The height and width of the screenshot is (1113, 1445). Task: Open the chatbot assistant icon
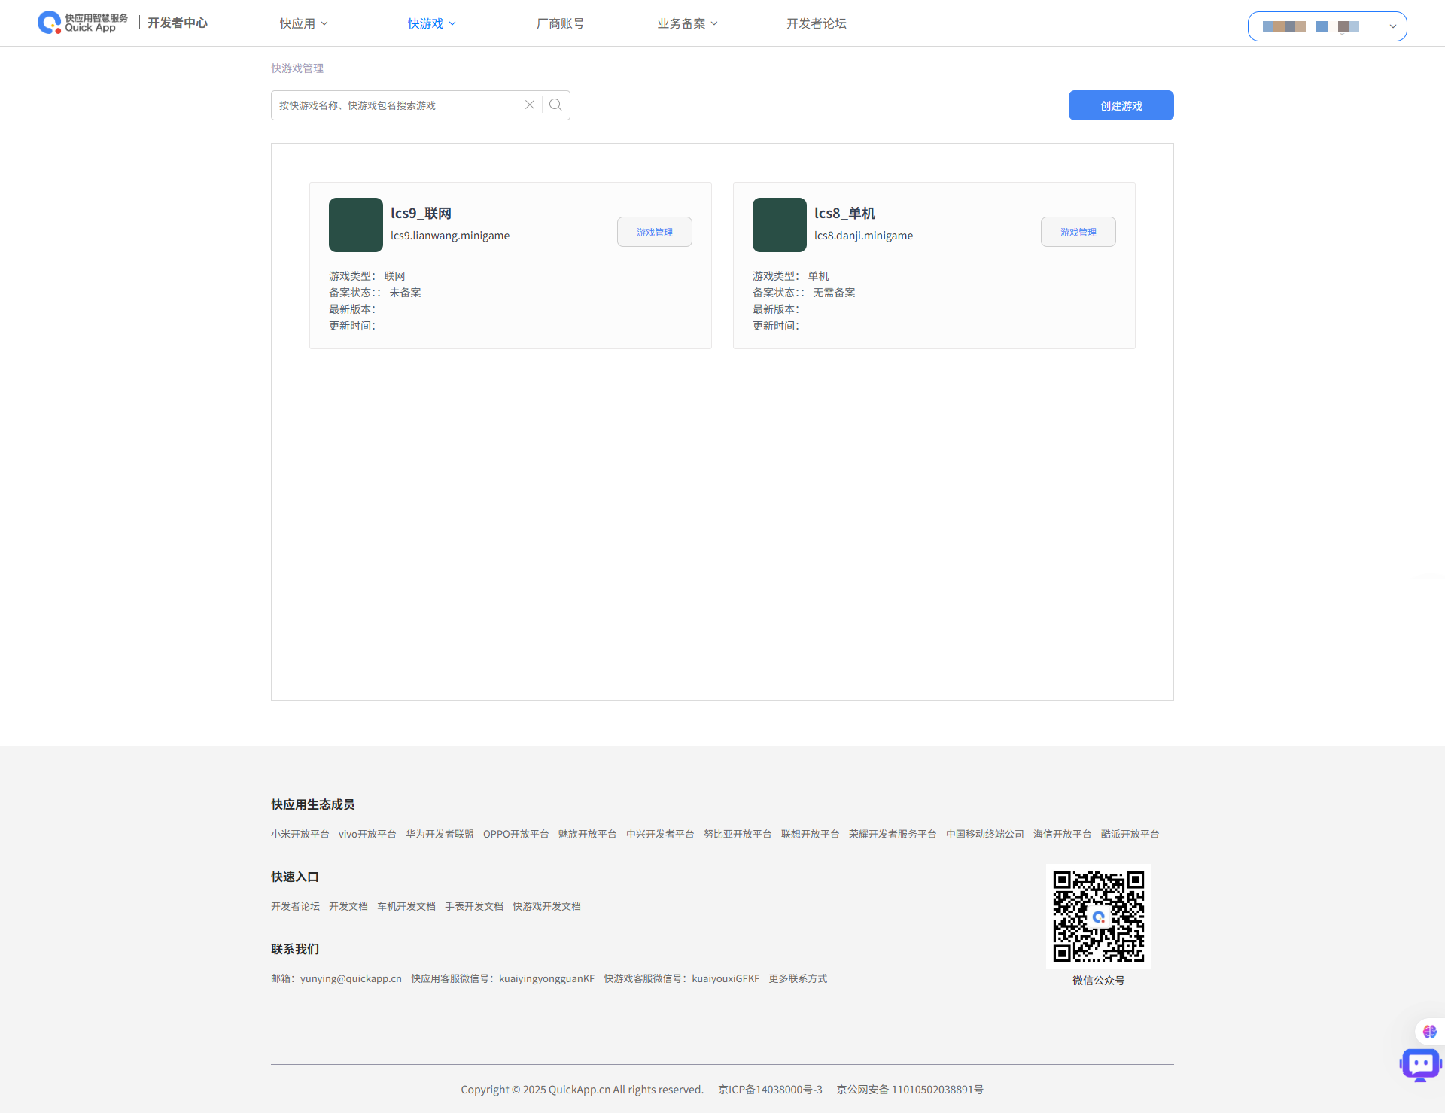pyautogui.click(x=1419, y=1064)
